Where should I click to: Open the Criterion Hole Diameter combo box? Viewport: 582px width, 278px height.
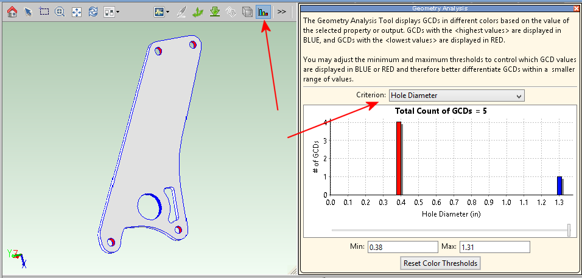pos(456,96)
